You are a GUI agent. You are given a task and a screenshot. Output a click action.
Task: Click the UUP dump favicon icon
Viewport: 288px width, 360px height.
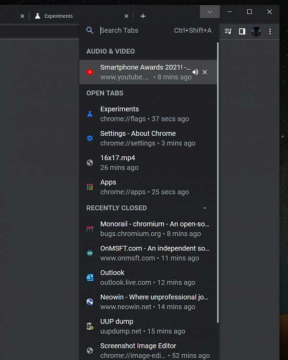pos(90,326)
